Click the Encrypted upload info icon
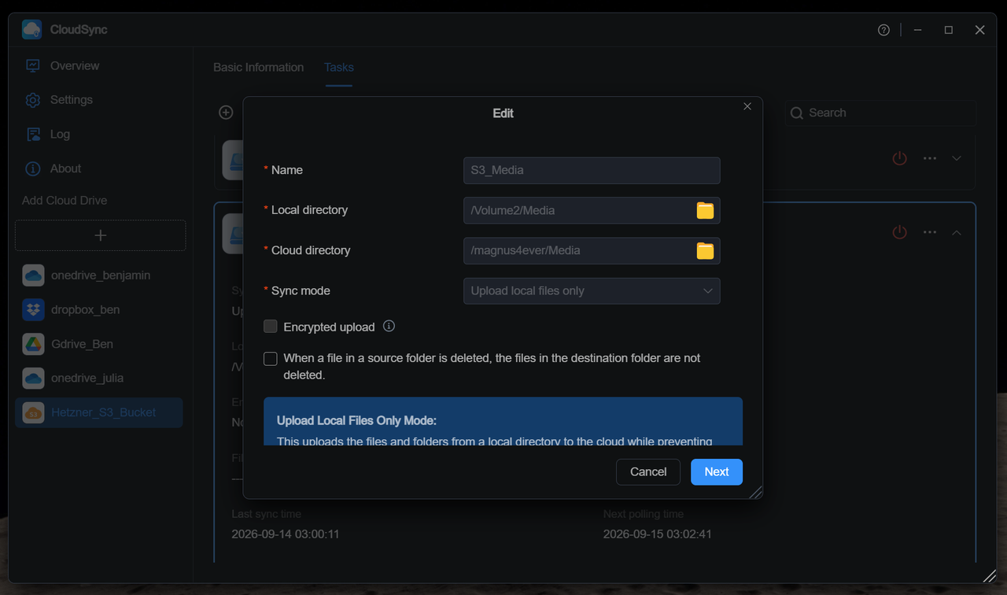The width and height of the screenshot is (1007, 595). tap(389, 326)
